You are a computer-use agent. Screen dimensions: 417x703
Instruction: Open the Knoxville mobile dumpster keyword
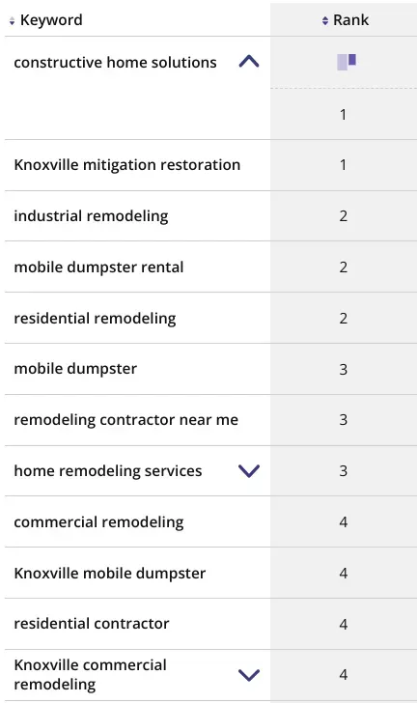pyautogui.click(x=110, y=574)
